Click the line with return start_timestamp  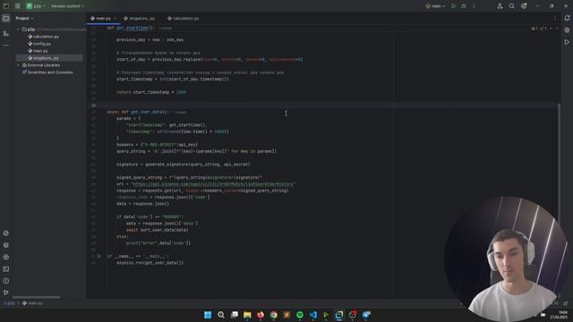(151, 92)
